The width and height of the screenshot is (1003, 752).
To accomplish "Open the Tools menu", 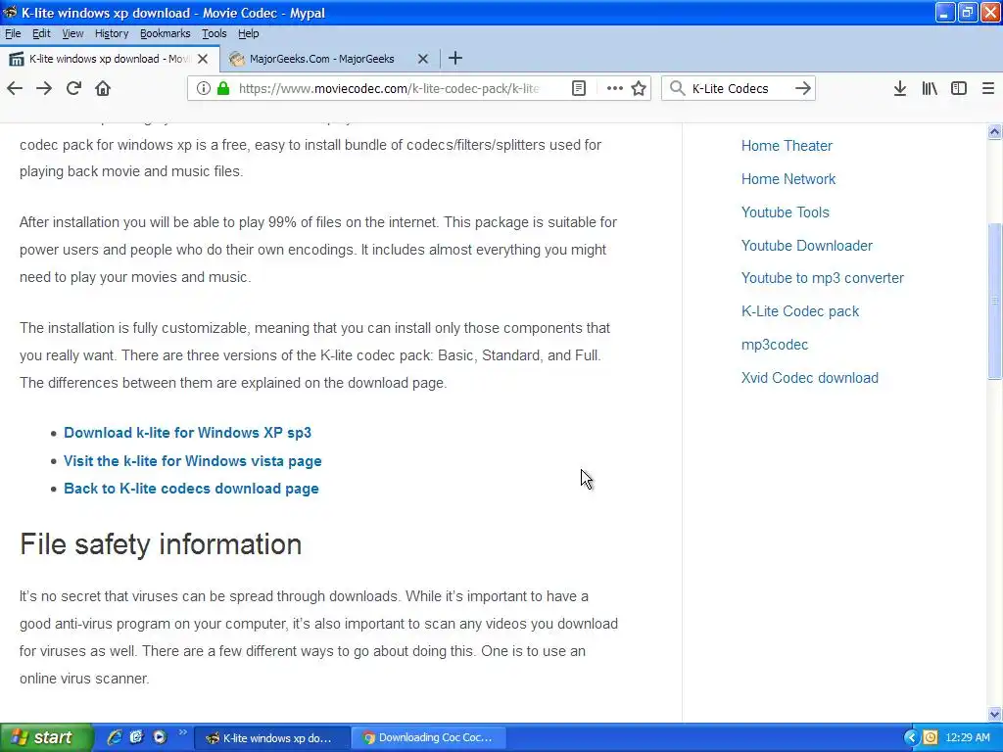I will (x=214, y=33).
